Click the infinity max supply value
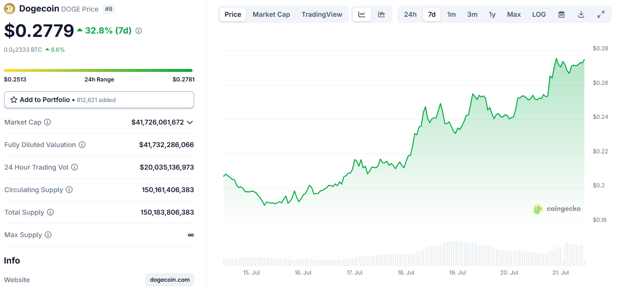 (x=191, y=235)
